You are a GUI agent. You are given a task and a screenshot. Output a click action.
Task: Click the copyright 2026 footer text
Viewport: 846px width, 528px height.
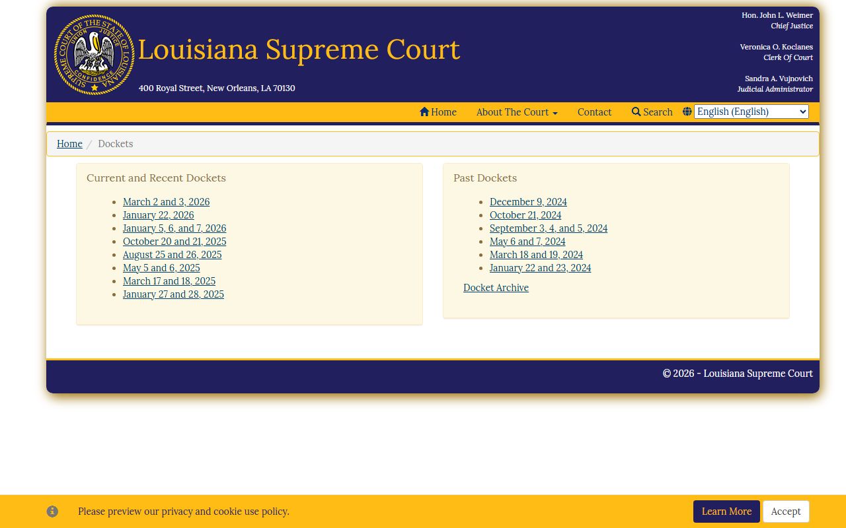738,374
